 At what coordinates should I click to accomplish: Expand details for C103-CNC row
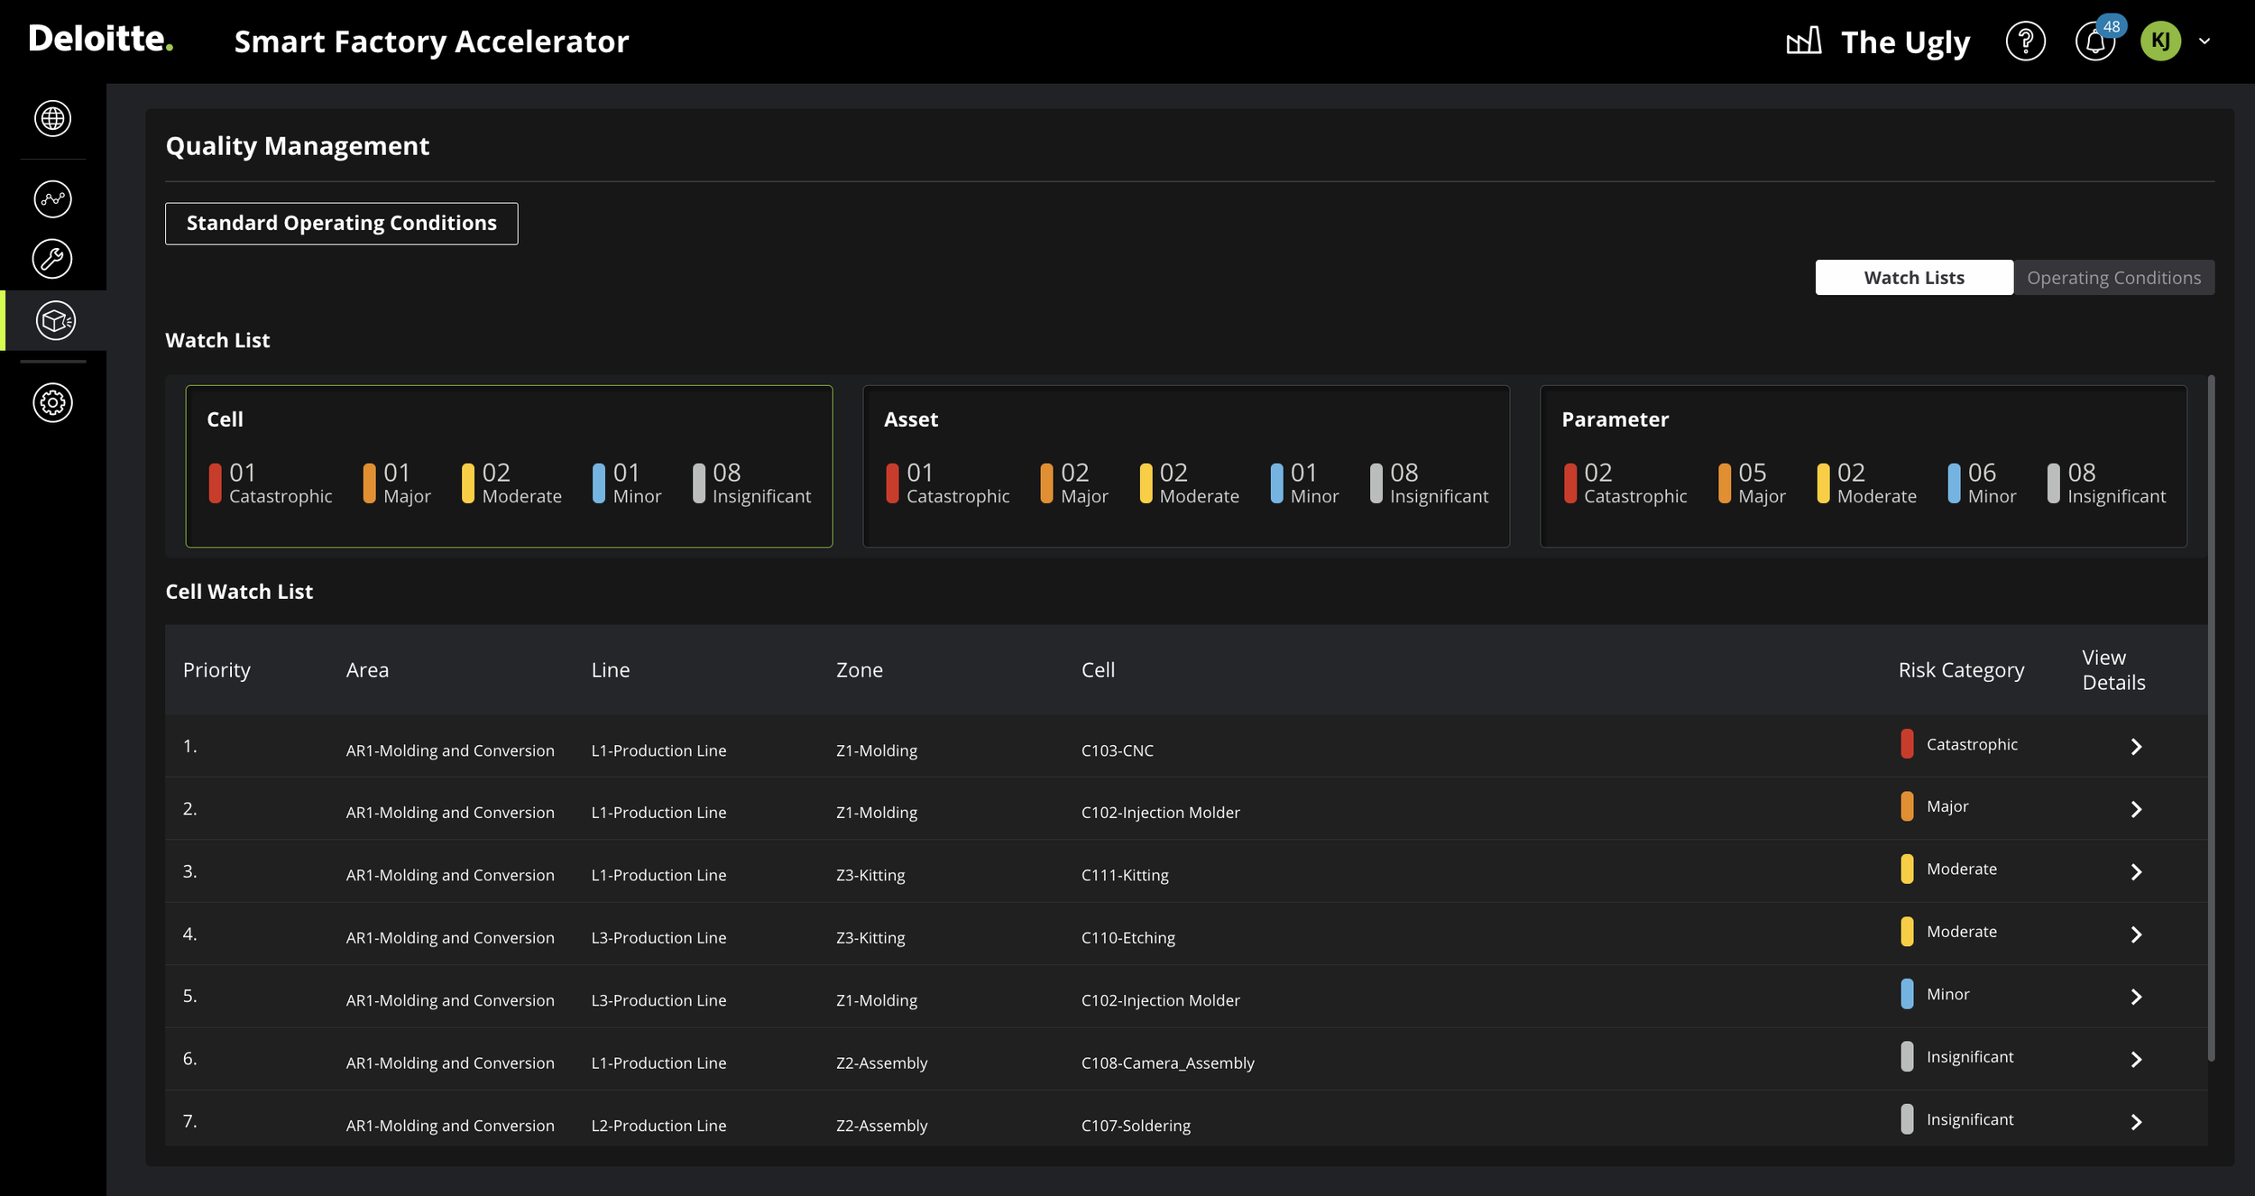(x=2135, y=747)
